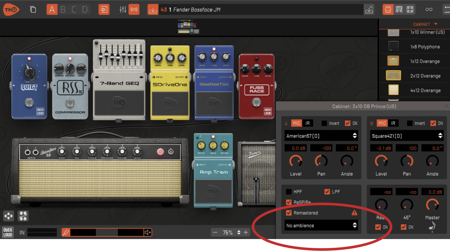Switch to preset slot A
Screen dimensions: 450x251
(x=52, y=10)
